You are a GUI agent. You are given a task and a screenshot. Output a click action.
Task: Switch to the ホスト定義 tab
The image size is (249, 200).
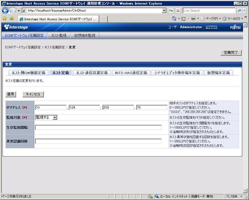click(x=61, y=73)
